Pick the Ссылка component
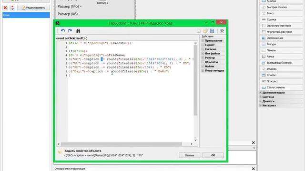Image resolution: width=305 pixels, height=171 pixels. click(x=281, y=19)
